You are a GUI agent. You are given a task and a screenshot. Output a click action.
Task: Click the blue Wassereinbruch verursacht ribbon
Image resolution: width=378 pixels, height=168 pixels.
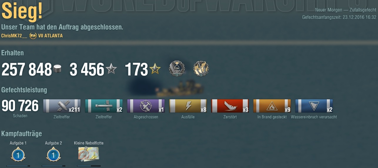tap(314, 106)
